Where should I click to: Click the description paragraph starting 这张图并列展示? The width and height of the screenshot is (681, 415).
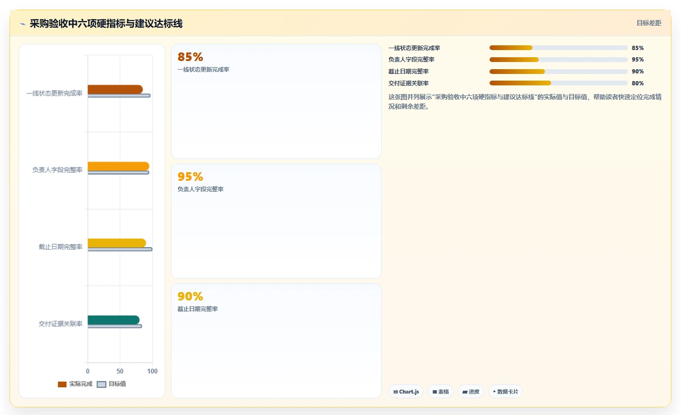525,102
